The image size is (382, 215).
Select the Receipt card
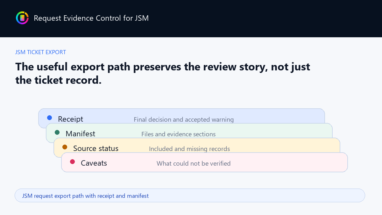tap(181, 116)
